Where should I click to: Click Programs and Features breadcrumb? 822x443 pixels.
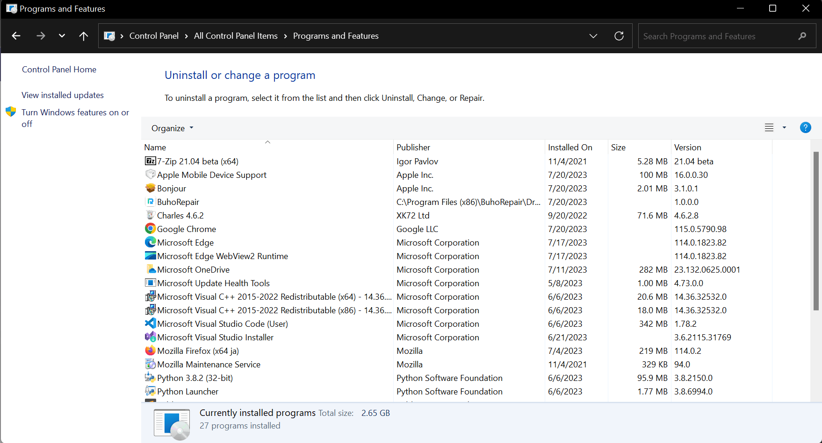336,36
